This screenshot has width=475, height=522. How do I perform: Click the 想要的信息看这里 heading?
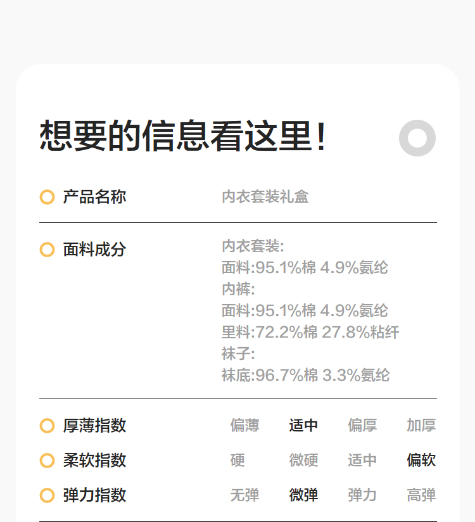[184, 136]
